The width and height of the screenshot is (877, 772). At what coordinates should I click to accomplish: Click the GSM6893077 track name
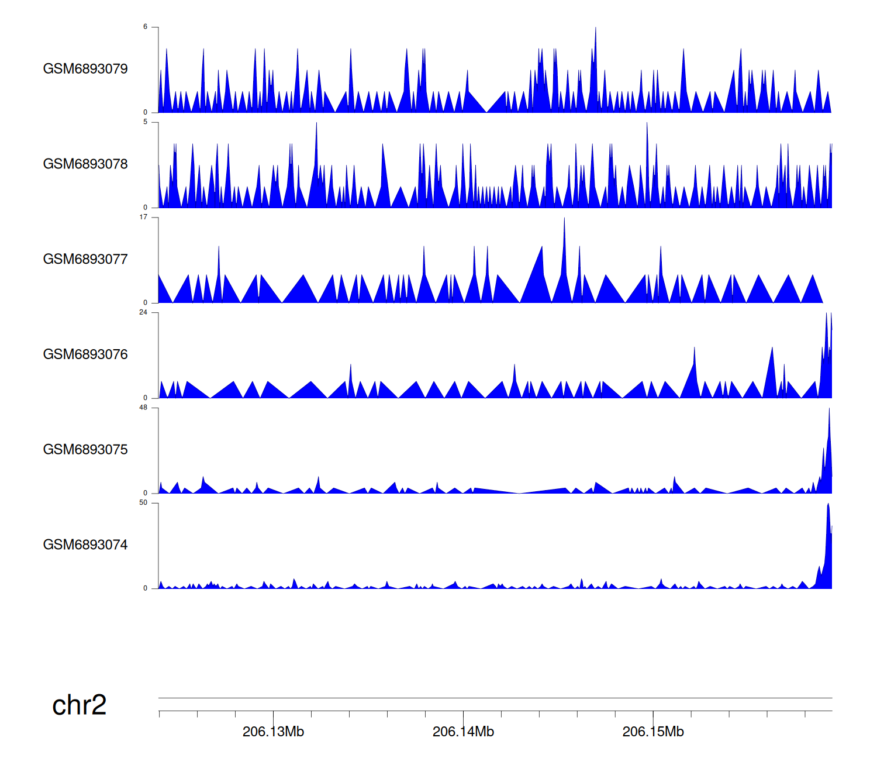tap(85, 260)
